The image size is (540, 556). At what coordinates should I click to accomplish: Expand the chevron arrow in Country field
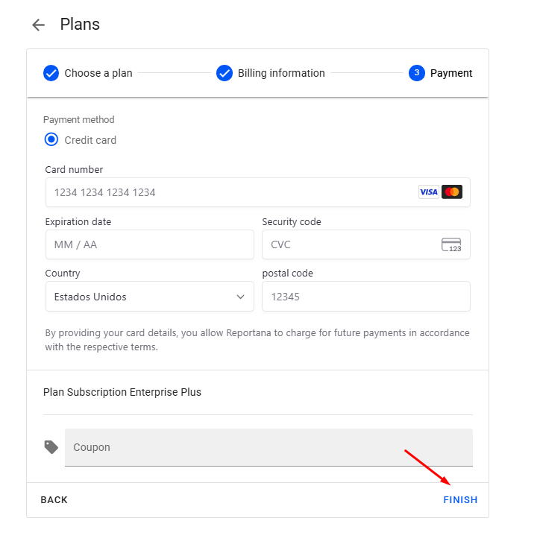tap(240, 297)
